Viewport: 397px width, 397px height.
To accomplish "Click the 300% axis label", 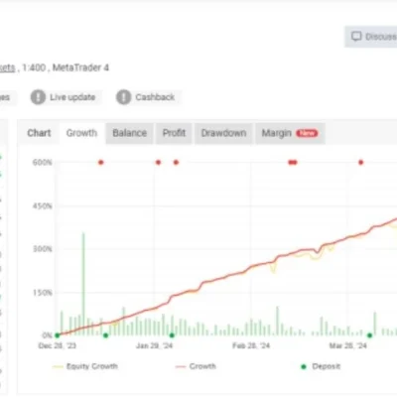I will pyautogui.click(x=42, y=249).
